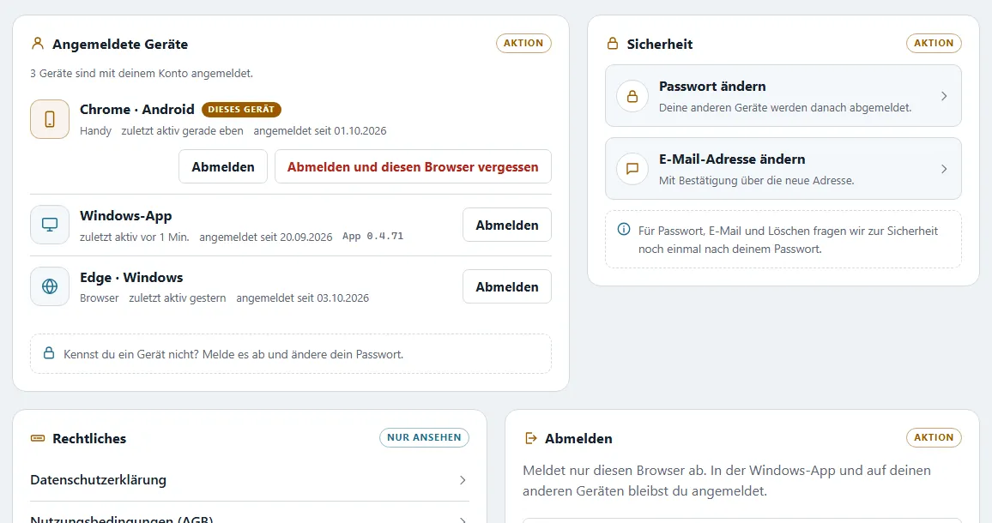Click the info icon in the password notice
Screen dimensions: 992x523
(624, 230)
